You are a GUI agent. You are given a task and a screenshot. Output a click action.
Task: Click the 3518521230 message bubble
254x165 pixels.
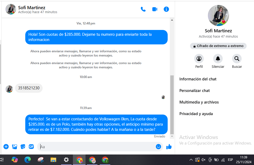click(x=29, y=88)
